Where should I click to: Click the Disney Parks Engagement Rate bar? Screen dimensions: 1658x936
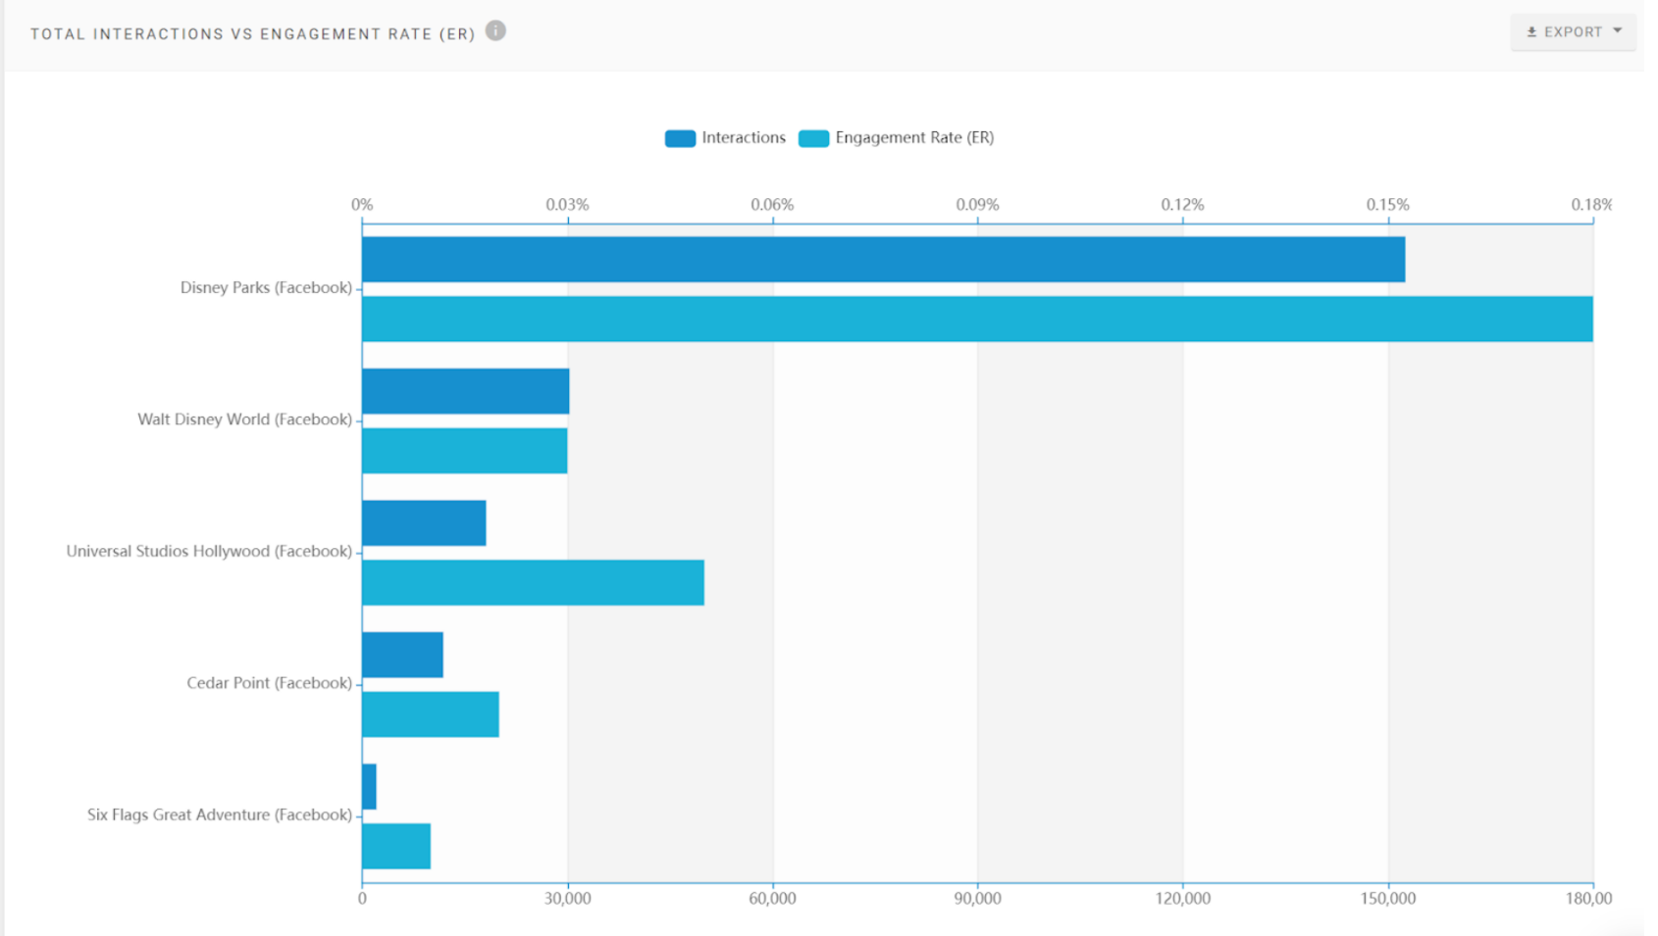click(977, 319)
